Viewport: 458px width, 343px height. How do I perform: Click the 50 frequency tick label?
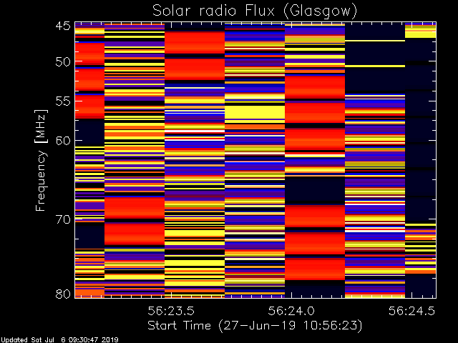pos(63,62)
